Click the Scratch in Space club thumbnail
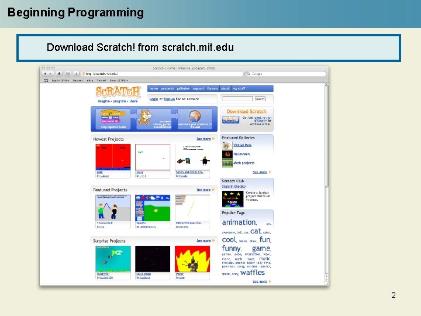 point(233,199)
